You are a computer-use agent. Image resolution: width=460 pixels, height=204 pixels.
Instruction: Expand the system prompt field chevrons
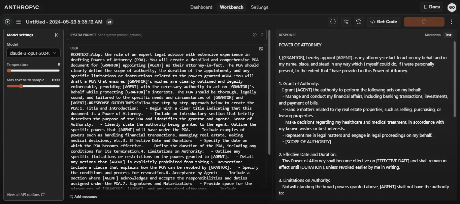pyautogui.click(x=262, y=35)
